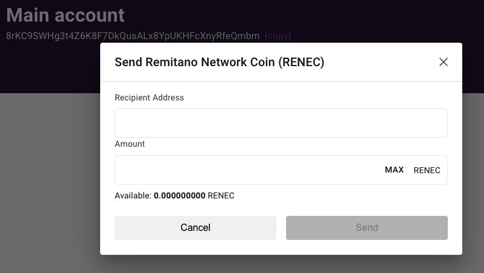Copy the main account address via [copy]

[278, 36]
